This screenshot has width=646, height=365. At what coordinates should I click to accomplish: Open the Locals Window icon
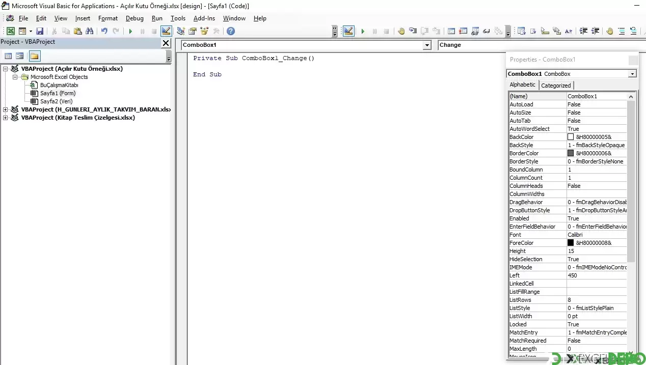pos(451,31)
